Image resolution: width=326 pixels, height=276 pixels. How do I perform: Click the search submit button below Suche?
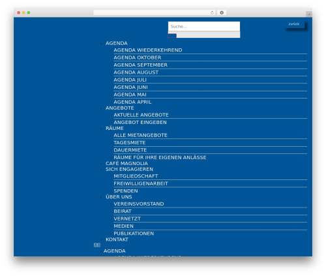[x=172, y=36]
